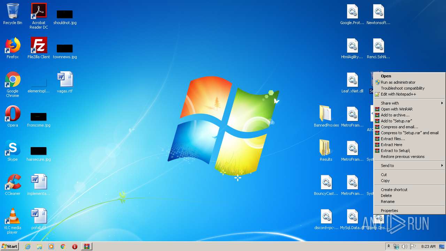Choose Properties in context menu
Viewport: 446px width, 251px height.
pyautogui.click(x=409, y=211)
